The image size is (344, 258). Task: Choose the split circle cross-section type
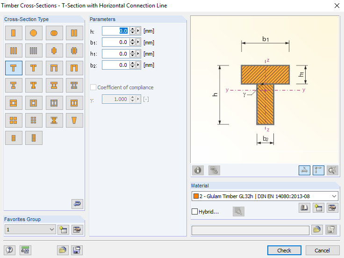tap(54, 33)
